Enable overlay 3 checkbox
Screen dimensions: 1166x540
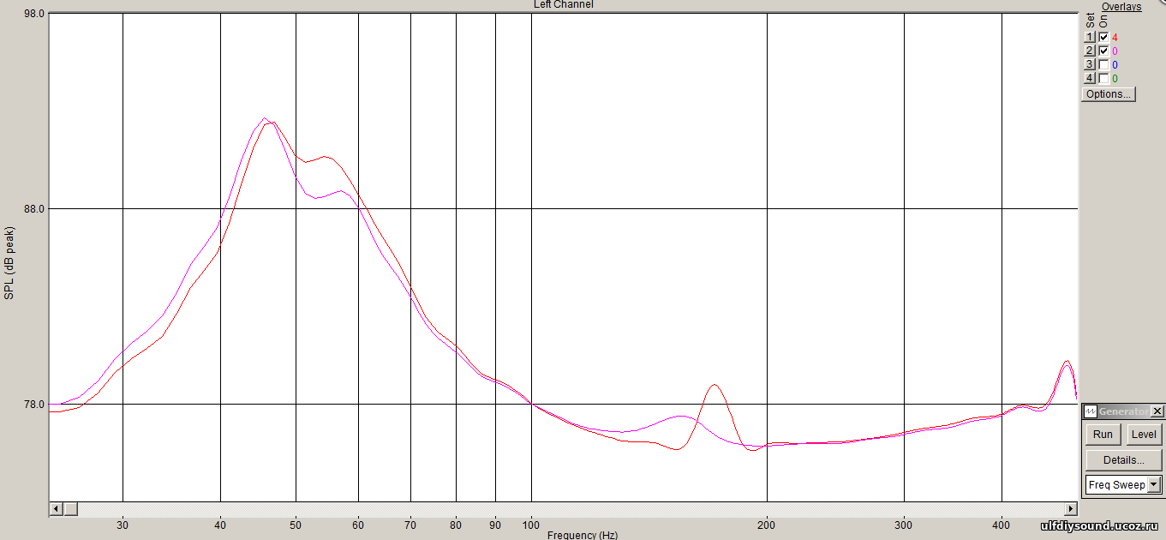[x=1103, y=65]
